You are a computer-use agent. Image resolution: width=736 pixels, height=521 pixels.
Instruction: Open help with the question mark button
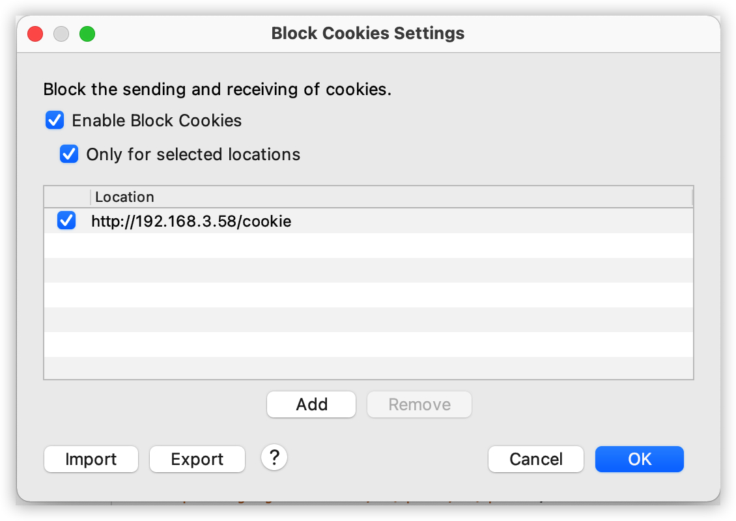coord(274,458)
